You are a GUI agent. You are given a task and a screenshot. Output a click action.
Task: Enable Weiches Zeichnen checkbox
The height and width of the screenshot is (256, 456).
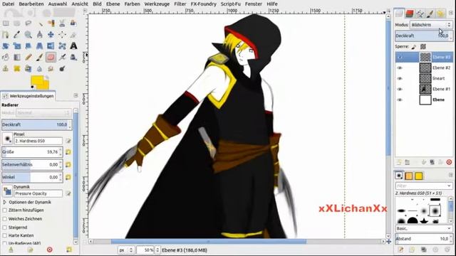[x=5, y=219]
